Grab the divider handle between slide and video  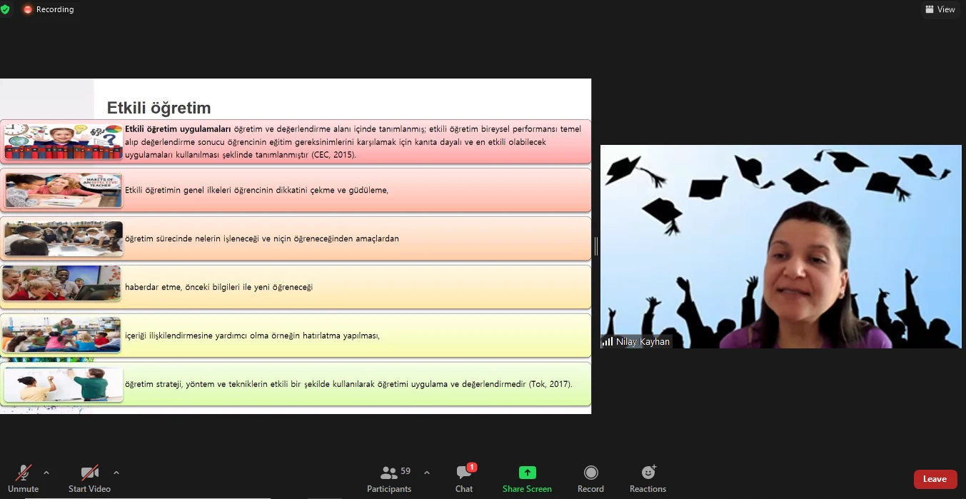[596, 246]
